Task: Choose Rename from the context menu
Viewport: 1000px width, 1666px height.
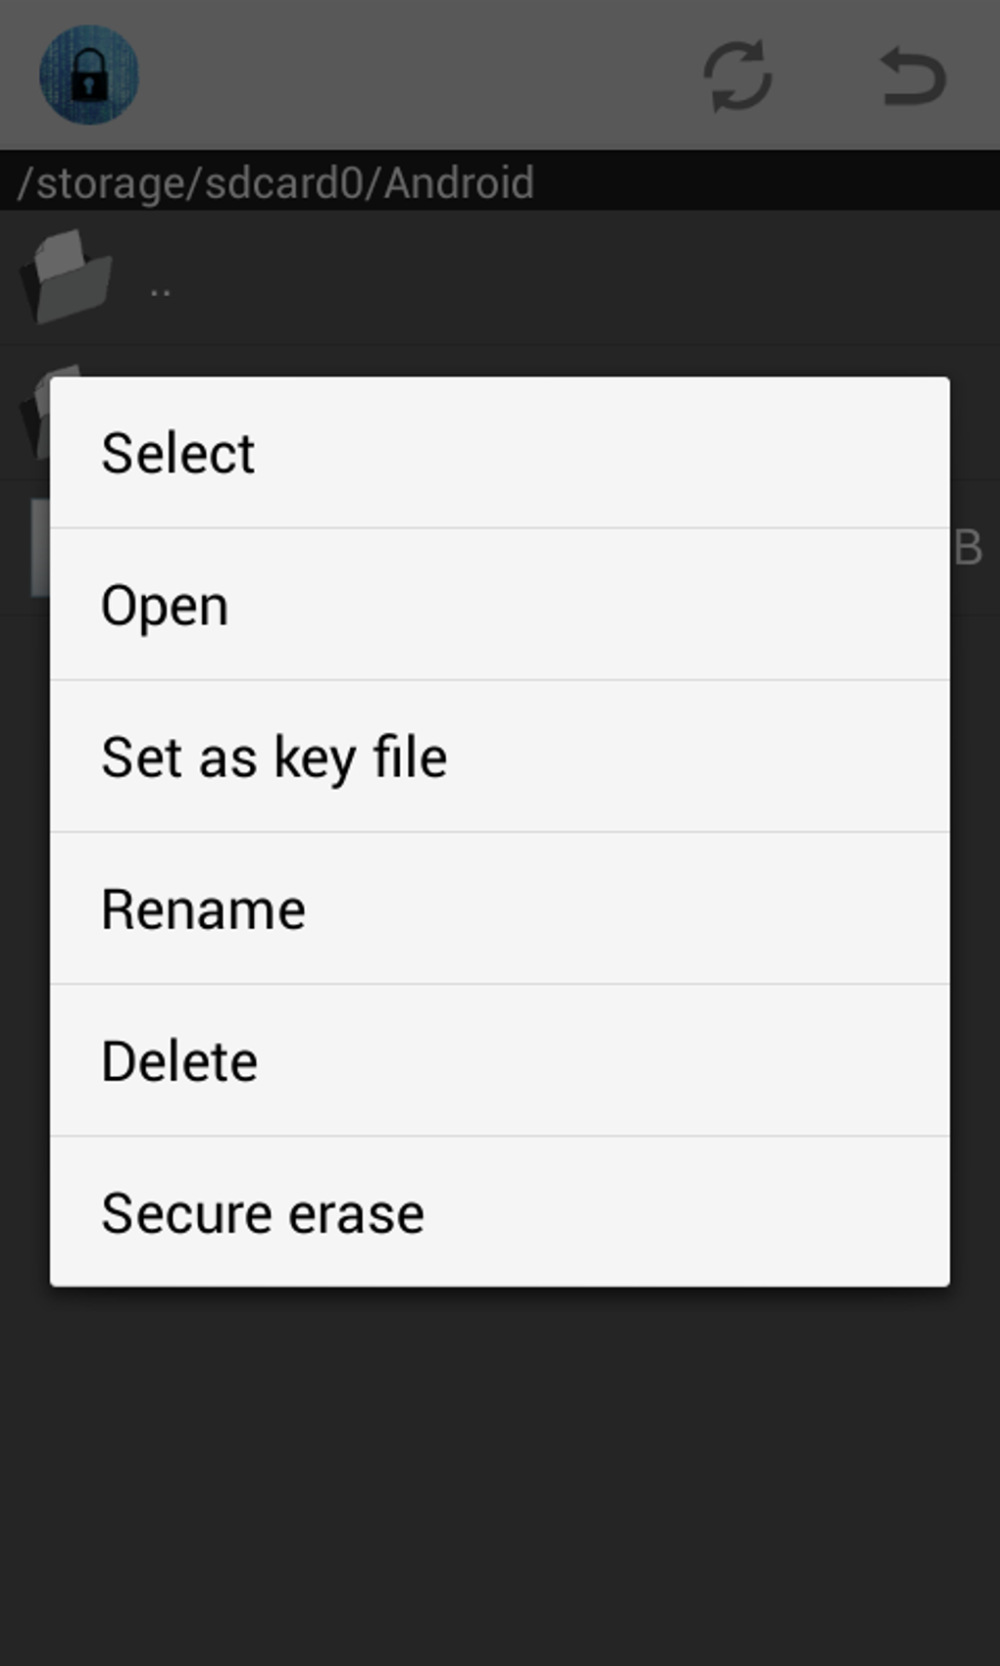Action: click(203, 907)
